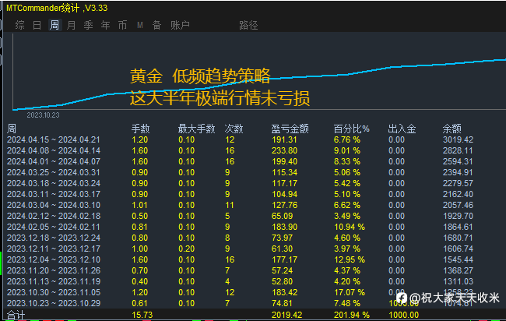Click the MTCommander统计 V3.33 title
This screenshot has height=321, width=506.
[x=57, y=8]
